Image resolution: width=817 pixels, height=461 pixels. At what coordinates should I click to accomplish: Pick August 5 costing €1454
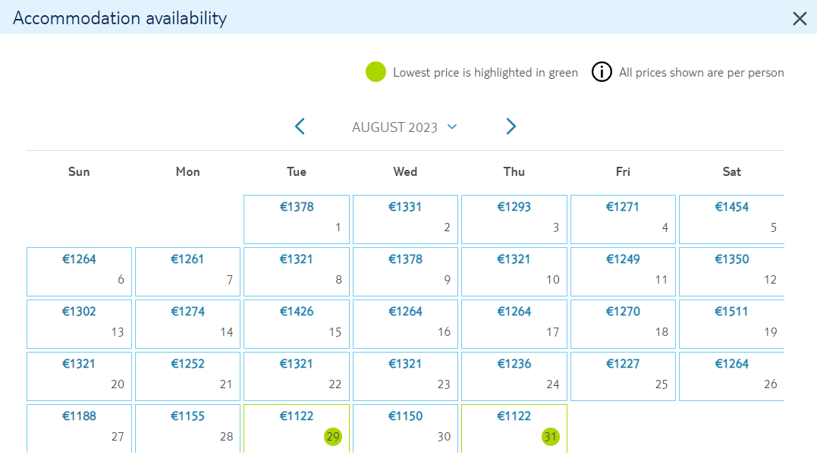731,219
